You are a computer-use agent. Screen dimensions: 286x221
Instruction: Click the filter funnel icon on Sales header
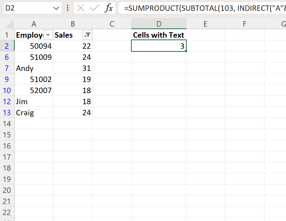(87, 35)
